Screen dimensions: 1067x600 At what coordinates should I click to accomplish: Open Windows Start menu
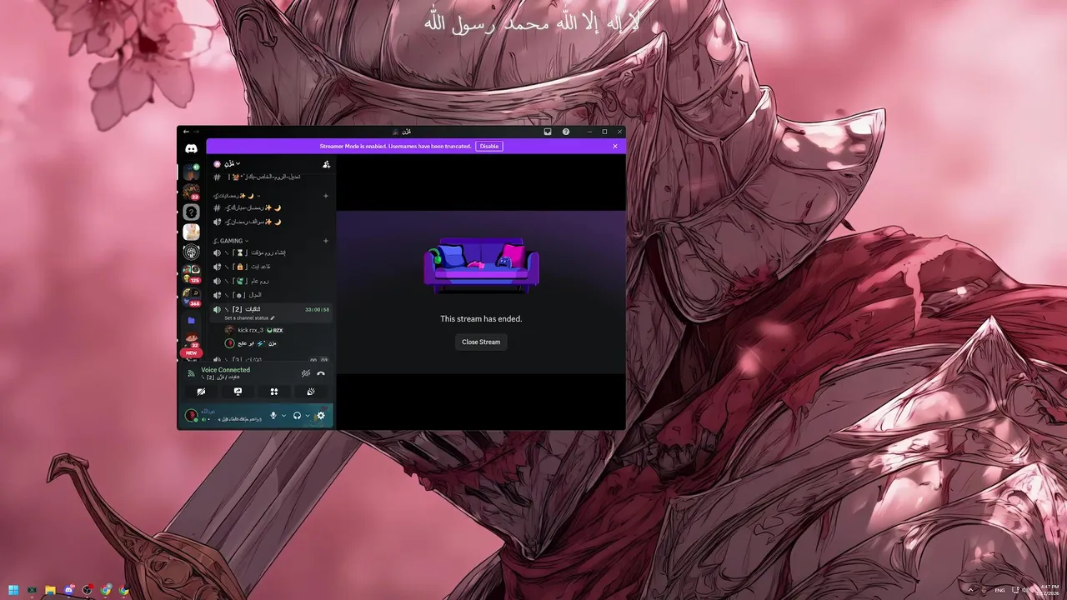[13, 590]
